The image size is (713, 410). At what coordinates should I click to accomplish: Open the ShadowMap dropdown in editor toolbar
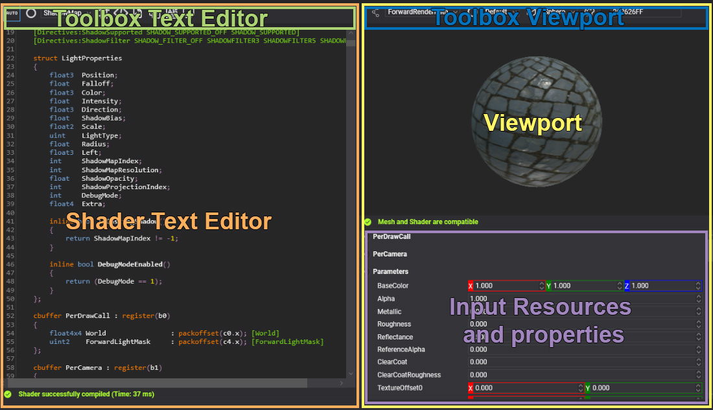(65, 13)
